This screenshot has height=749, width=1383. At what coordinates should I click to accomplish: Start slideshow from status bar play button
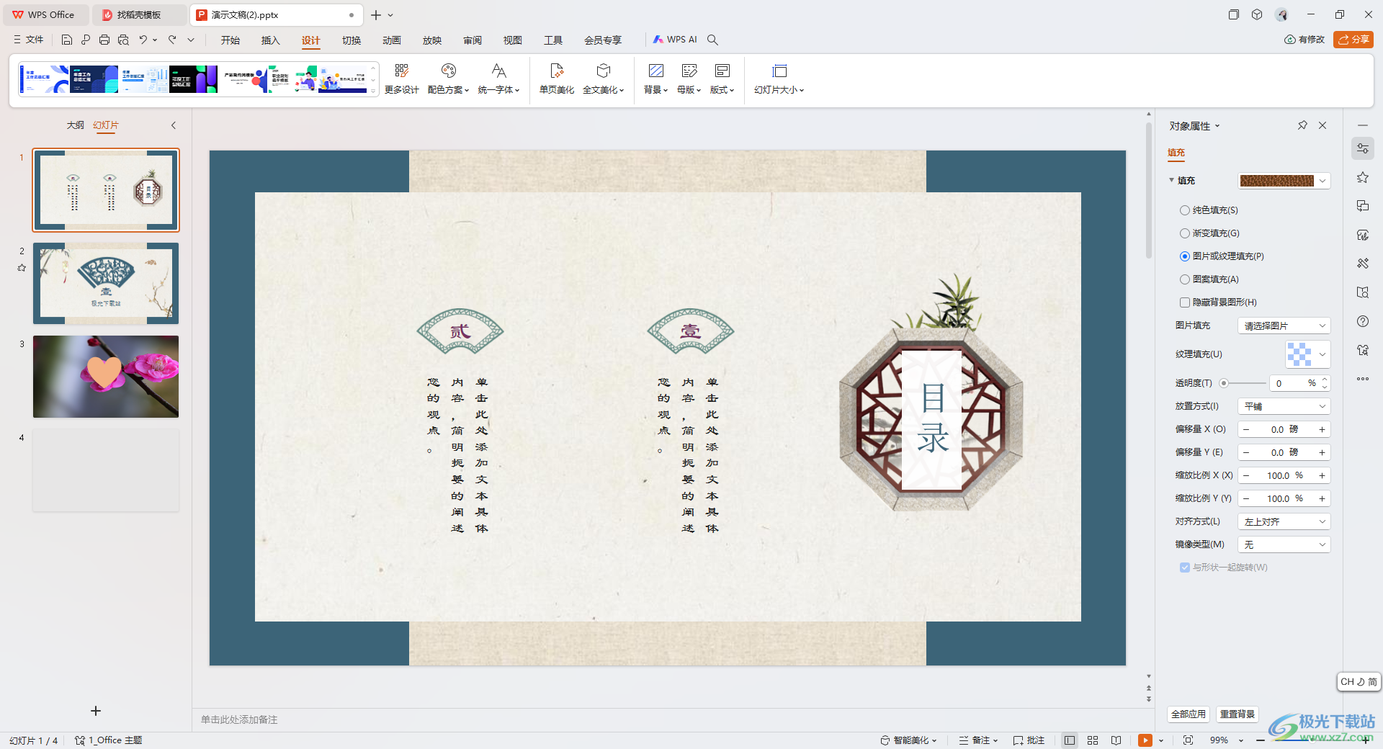tap(1145, 740)
